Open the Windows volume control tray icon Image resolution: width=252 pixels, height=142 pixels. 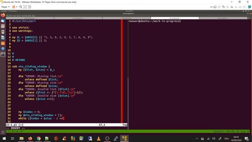pyautogui.click(x=213, y=138)
